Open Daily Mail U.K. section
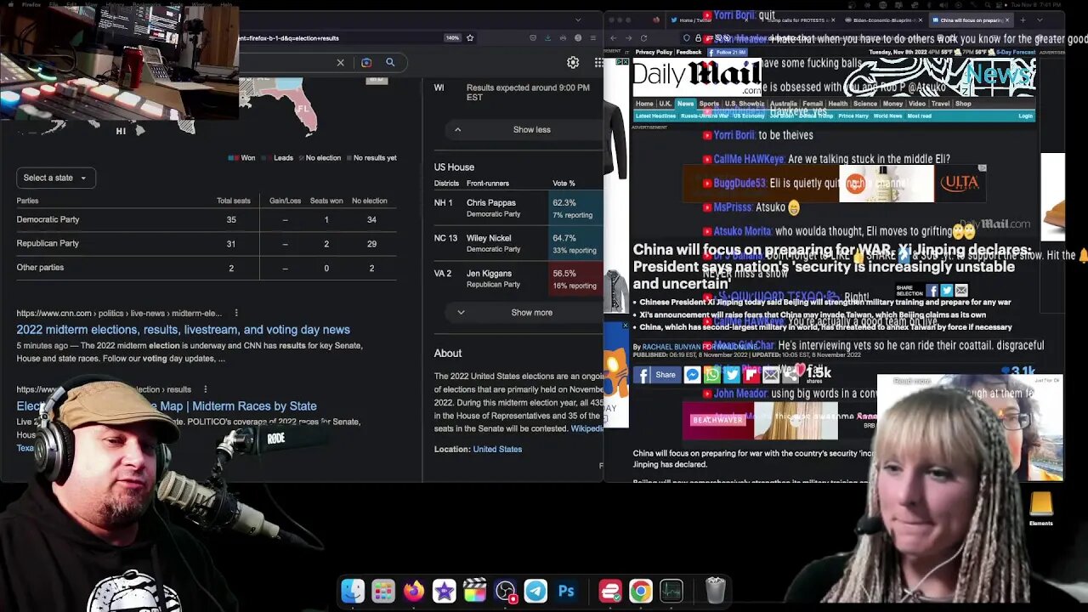The height and width of the screenshot is (612, 1088). 666,104
